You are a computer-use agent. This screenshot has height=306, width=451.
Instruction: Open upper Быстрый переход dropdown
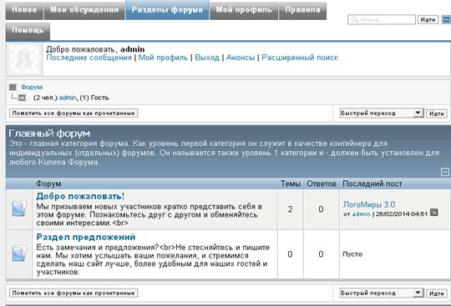tap(382, 113)
